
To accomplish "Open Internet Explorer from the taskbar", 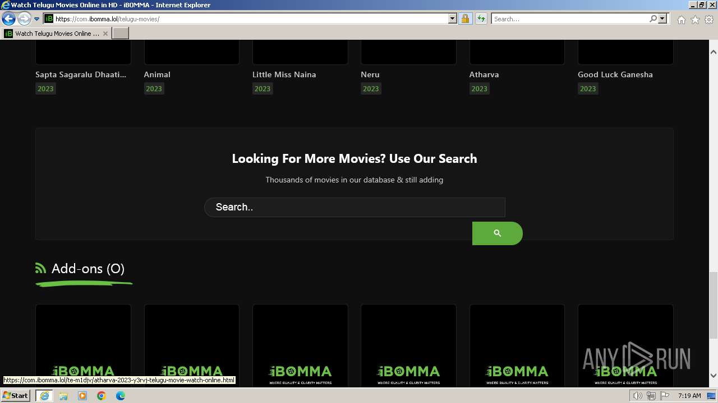I will pos(44,396).
